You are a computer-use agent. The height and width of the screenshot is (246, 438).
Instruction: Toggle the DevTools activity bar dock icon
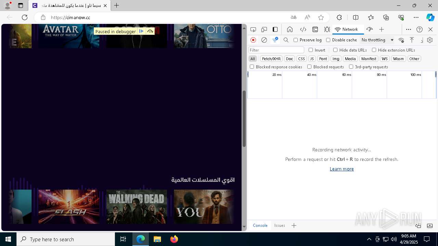[x=275, y=29]
